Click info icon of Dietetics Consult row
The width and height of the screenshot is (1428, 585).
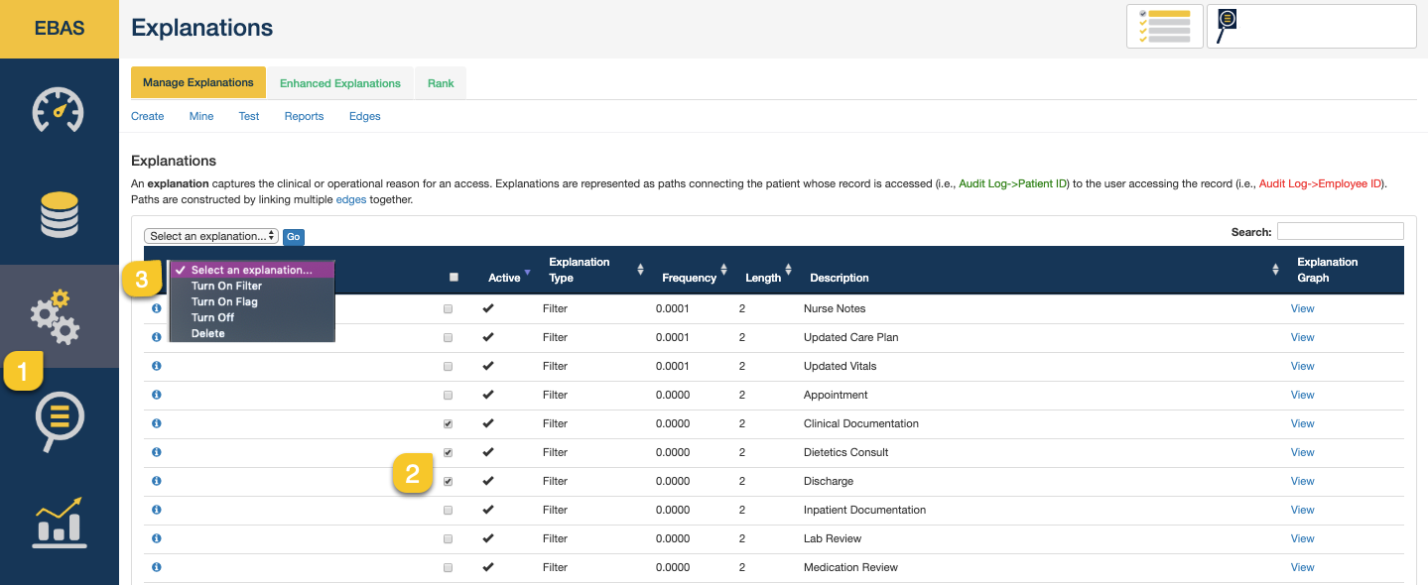pos(156,452)
